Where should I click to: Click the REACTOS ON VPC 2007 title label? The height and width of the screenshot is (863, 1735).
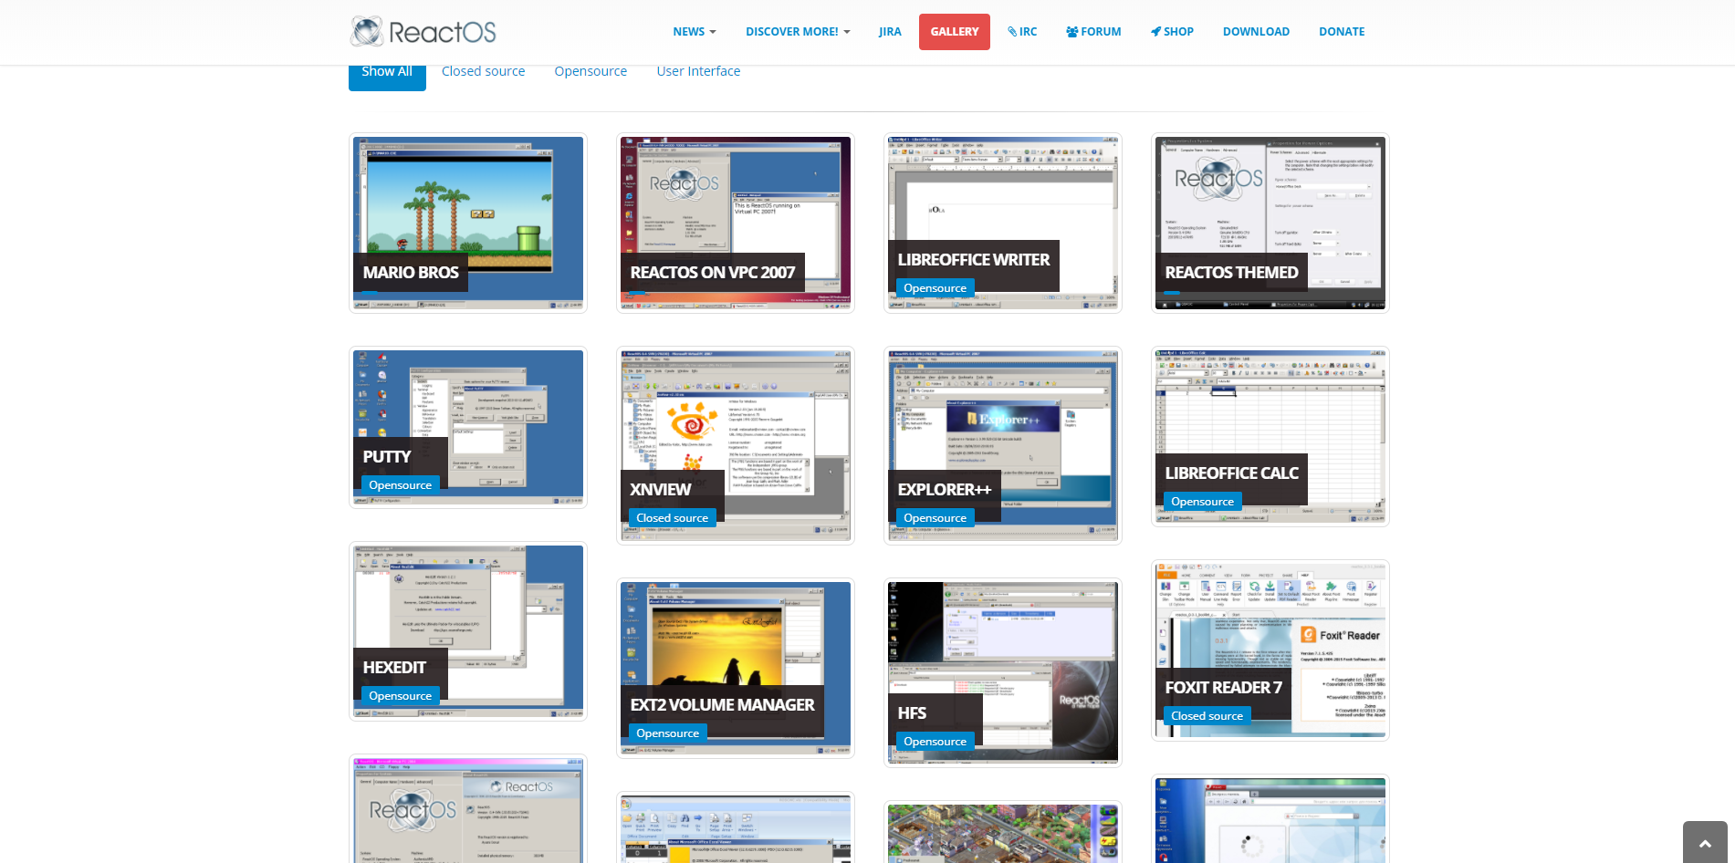click(x=713, y=273)
